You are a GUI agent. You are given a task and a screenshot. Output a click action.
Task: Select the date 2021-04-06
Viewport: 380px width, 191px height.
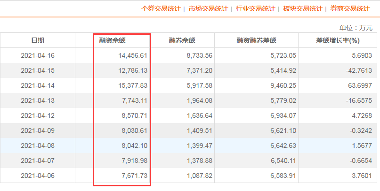pyautogui.click(x=38, y=176)
